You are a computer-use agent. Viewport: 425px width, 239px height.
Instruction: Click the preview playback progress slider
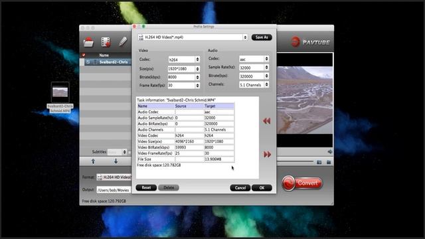[295, 162]
